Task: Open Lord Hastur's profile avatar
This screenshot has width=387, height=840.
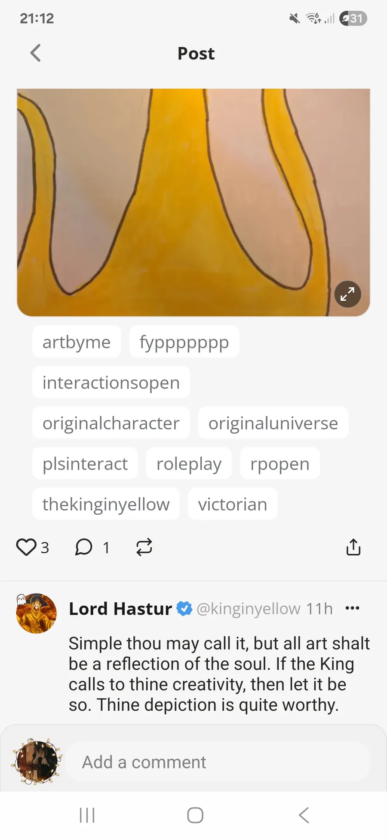Action: pyautogui.click(x=37, y=613)
